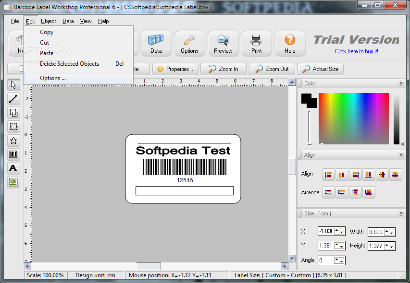Image resolution: width=410 pixels, height=283 pixels.
Task: Center selected objects vertically icon
Action: [x=396, y=175]
